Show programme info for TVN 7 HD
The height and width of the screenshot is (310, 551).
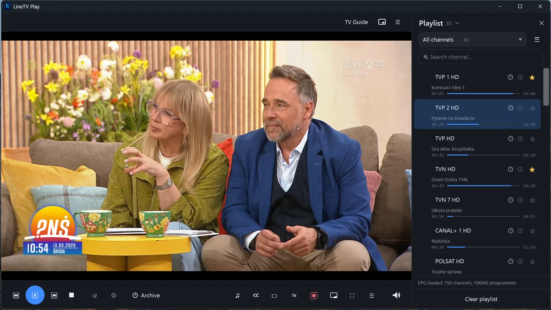(520, 200)
